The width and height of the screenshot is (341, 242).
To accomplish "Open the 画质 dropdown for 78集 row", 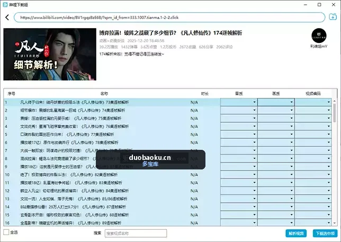I will [x=276, y=142].
